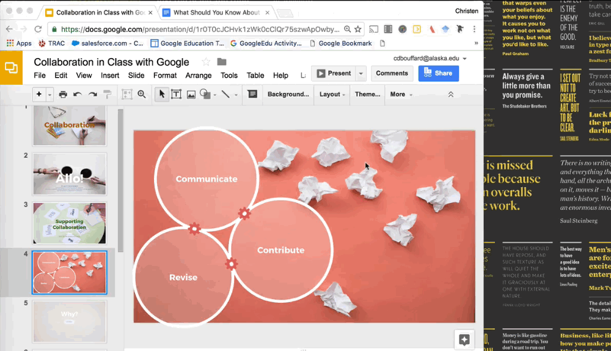Screen dimensions: 611x351
Task: Open the Layout dropdown
Action: tap(332, 94)
